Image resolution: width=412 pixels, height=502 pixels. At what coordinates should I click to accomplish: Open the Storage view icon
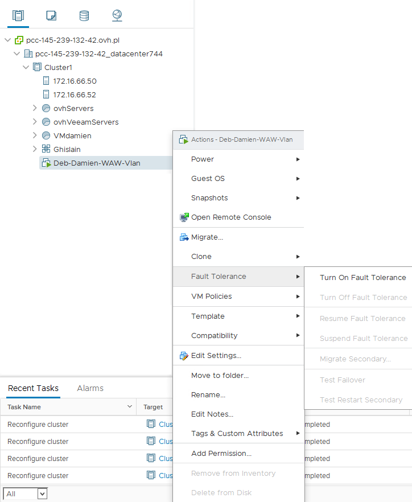click(x=84, y=15)
